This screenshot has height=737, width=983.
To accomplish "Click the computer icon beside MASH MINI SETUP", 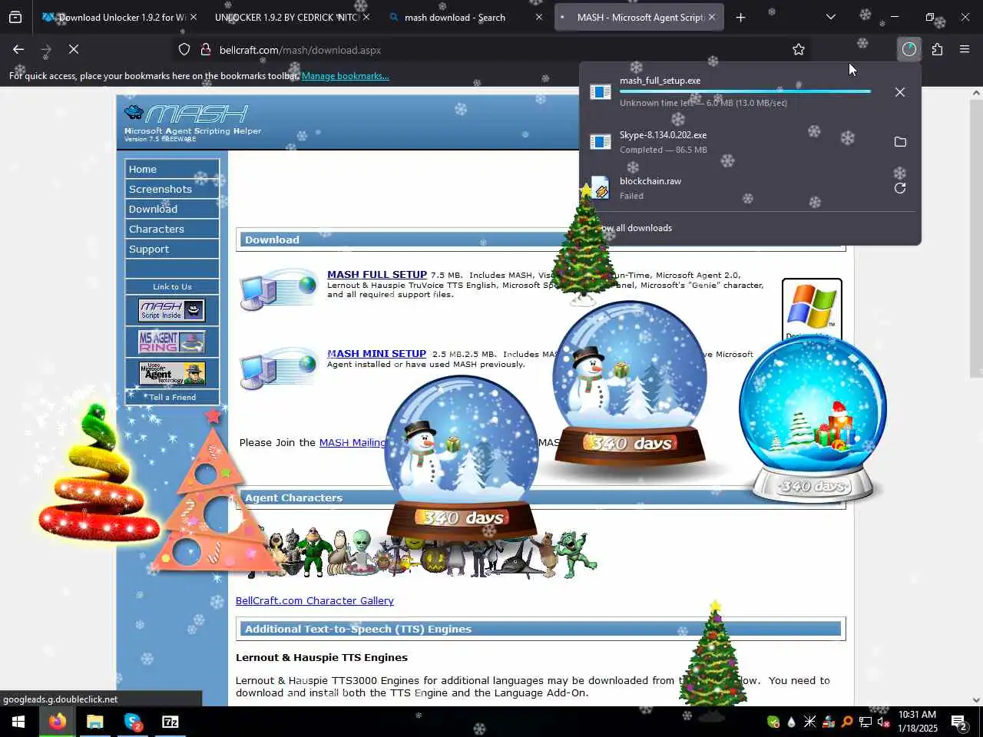I will pos(277,368).
